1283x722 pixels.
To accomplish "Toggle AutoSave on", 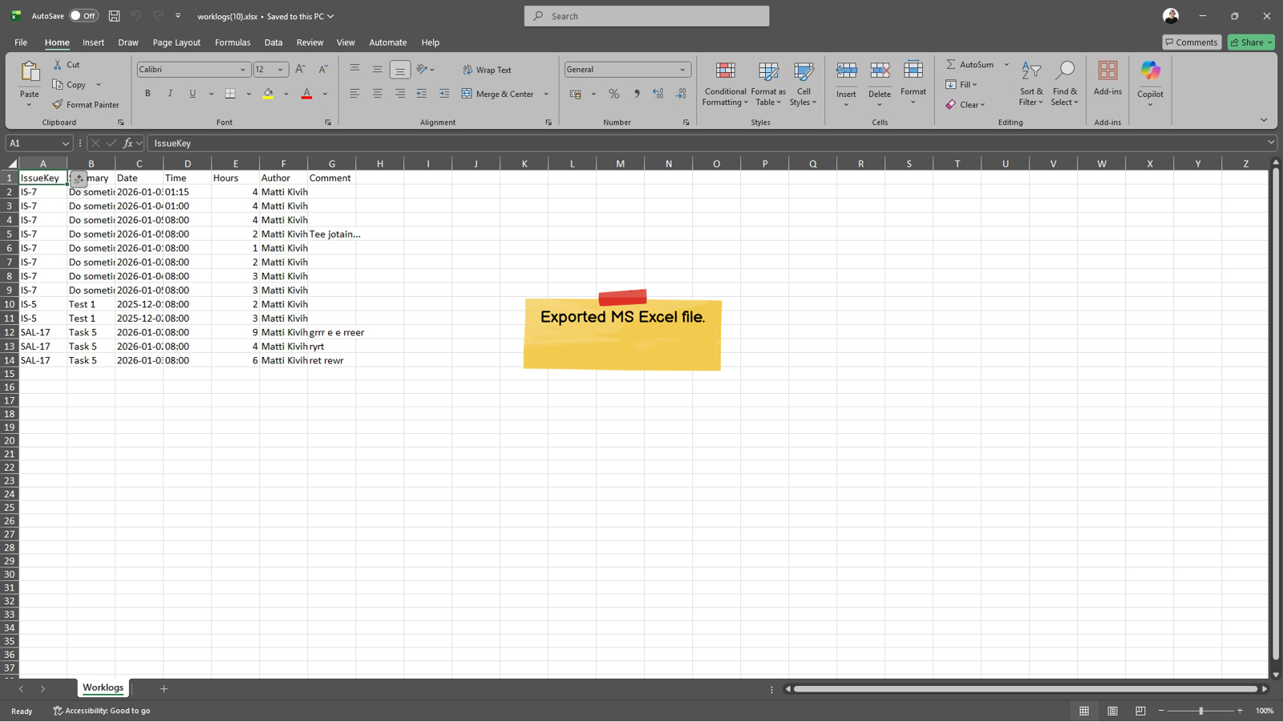I will pos(83,15).
